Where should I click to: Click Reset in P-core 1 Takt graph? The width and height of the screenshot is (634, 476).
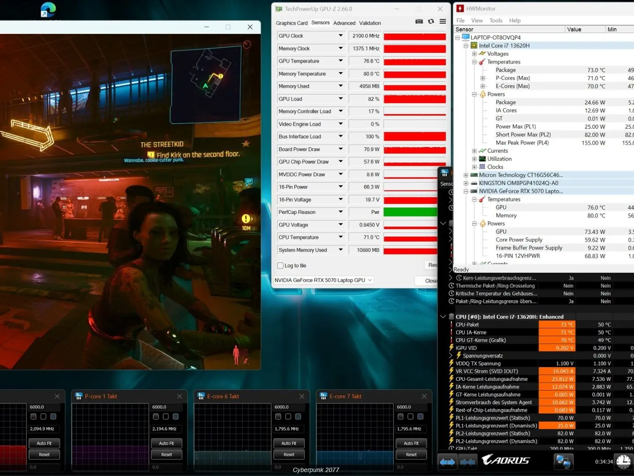tap(166, 455)
